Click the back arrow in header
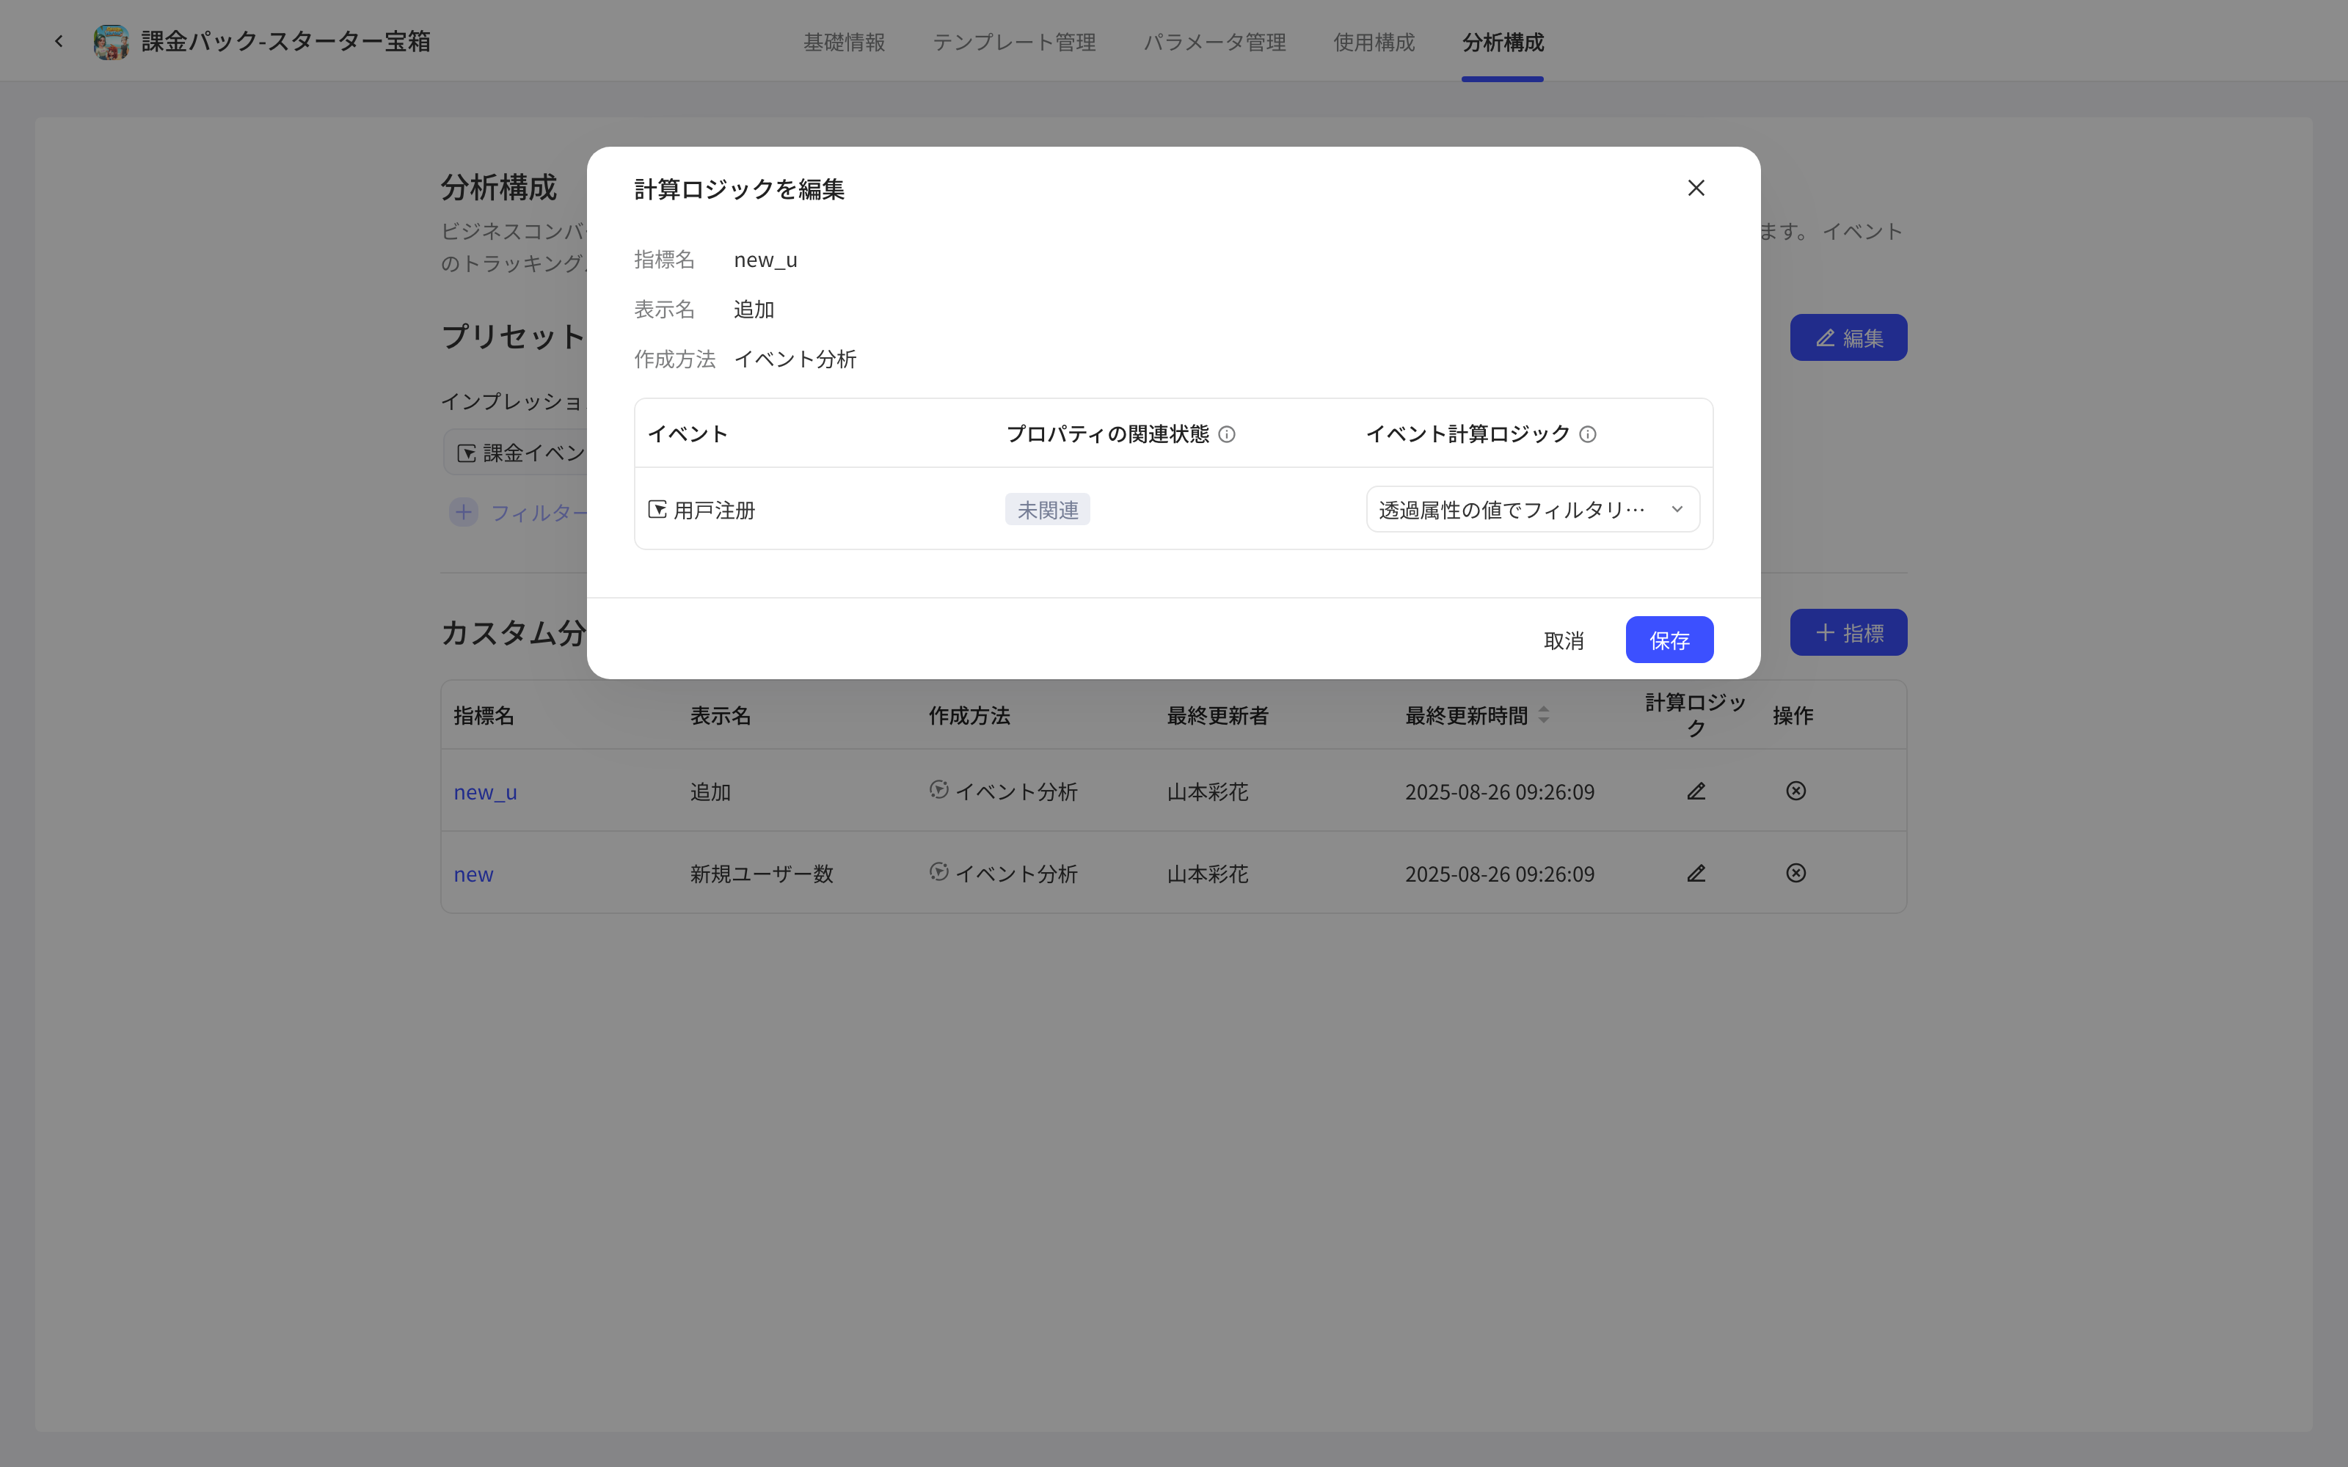 coord(59,41)
